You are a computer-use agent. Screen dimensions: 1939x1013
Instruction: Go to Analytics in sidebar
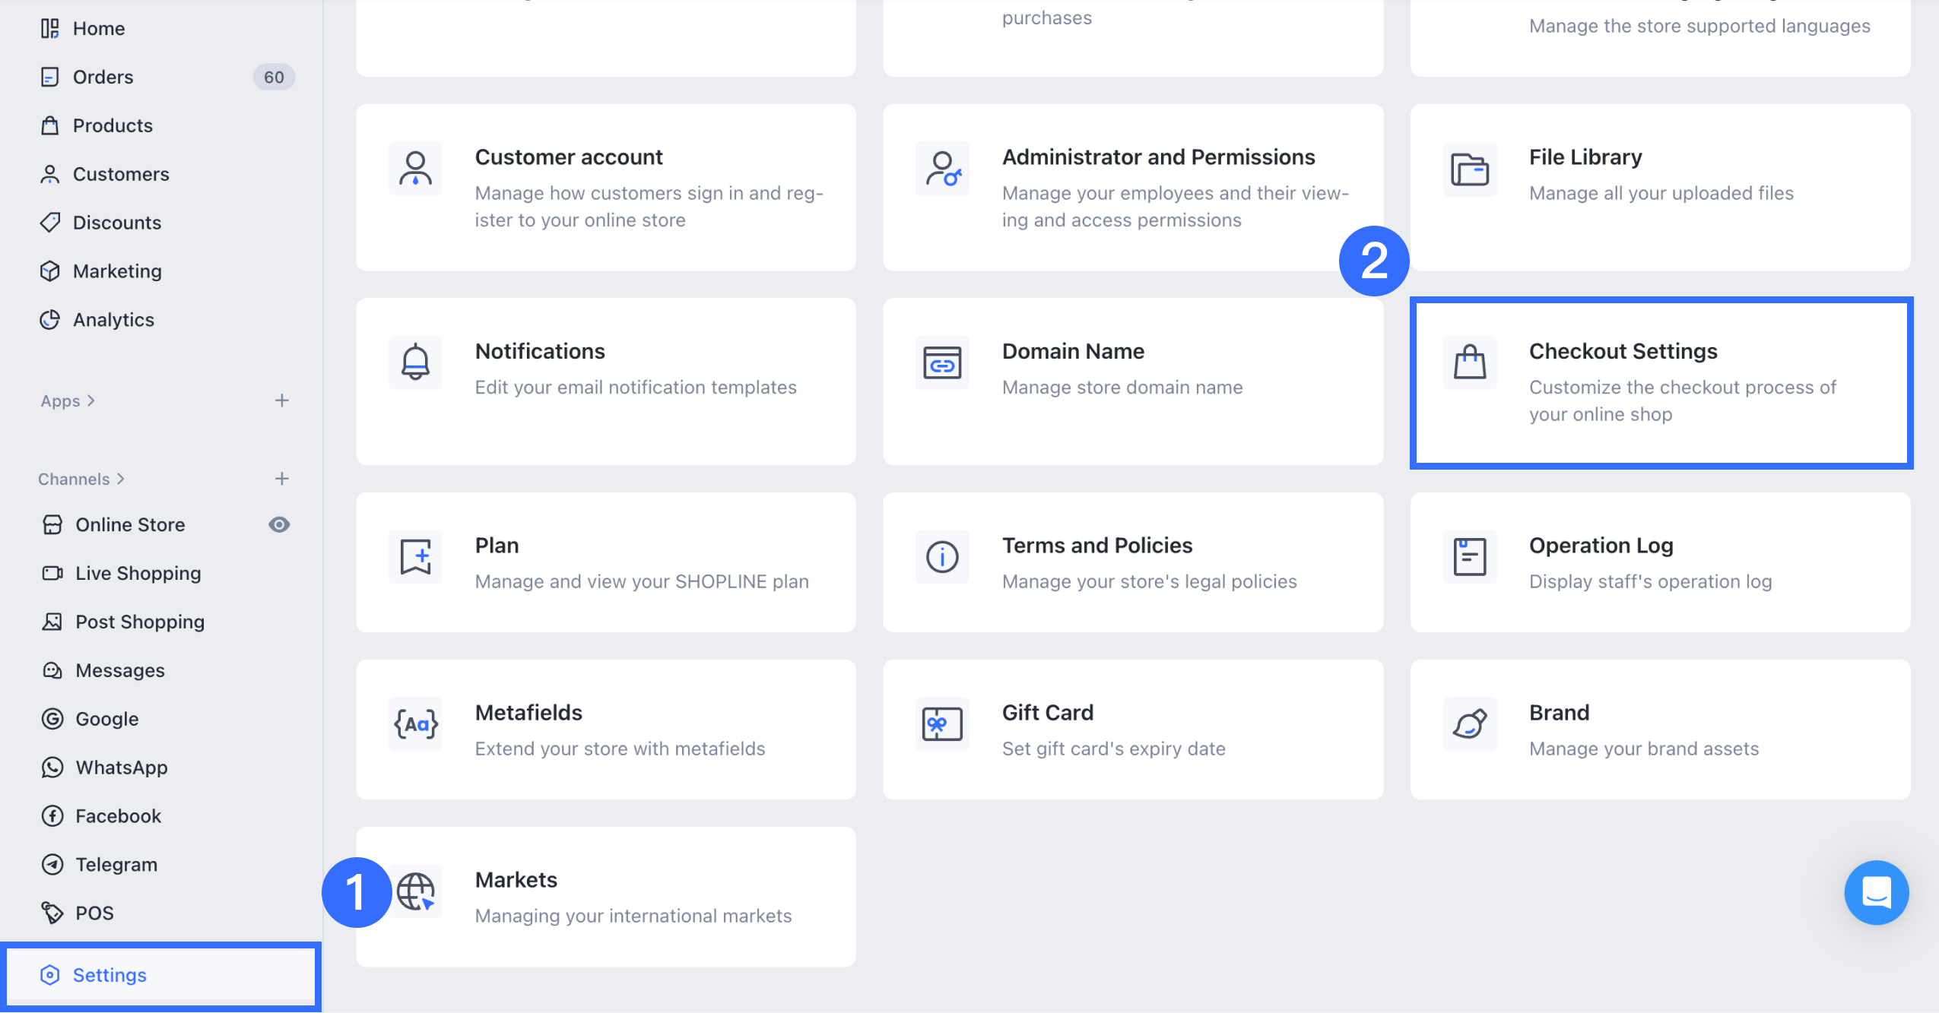(113, 320)
